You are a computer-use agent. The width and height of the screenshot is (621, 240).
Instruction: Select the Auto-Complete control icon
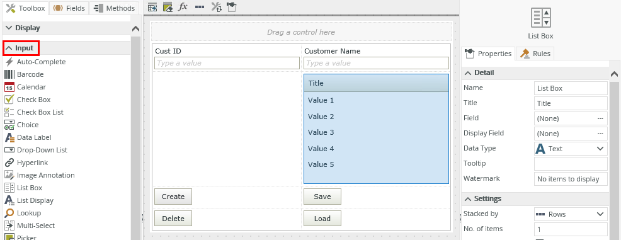pyautogui.click(x=9, y=62)
